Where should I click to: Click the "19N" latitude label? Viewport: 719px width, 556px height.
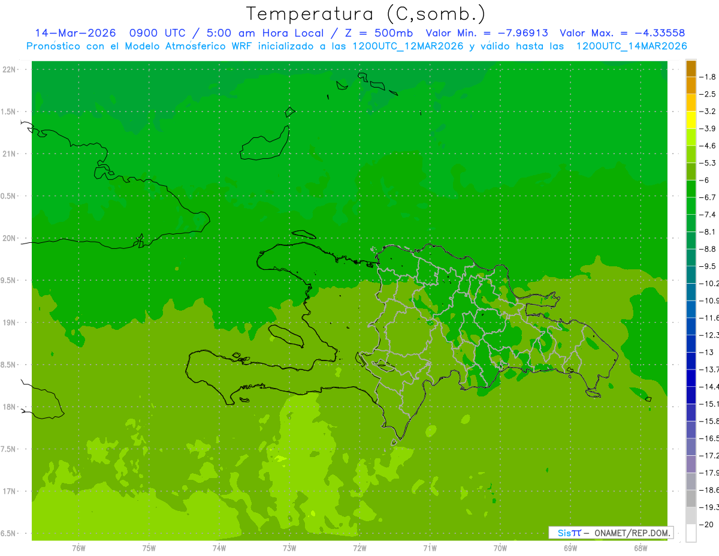point(10,323)
